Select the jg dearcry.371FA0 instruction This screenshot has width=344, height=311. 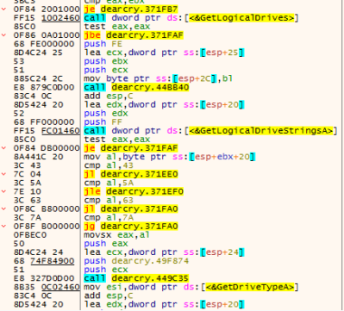coord(131,227)
